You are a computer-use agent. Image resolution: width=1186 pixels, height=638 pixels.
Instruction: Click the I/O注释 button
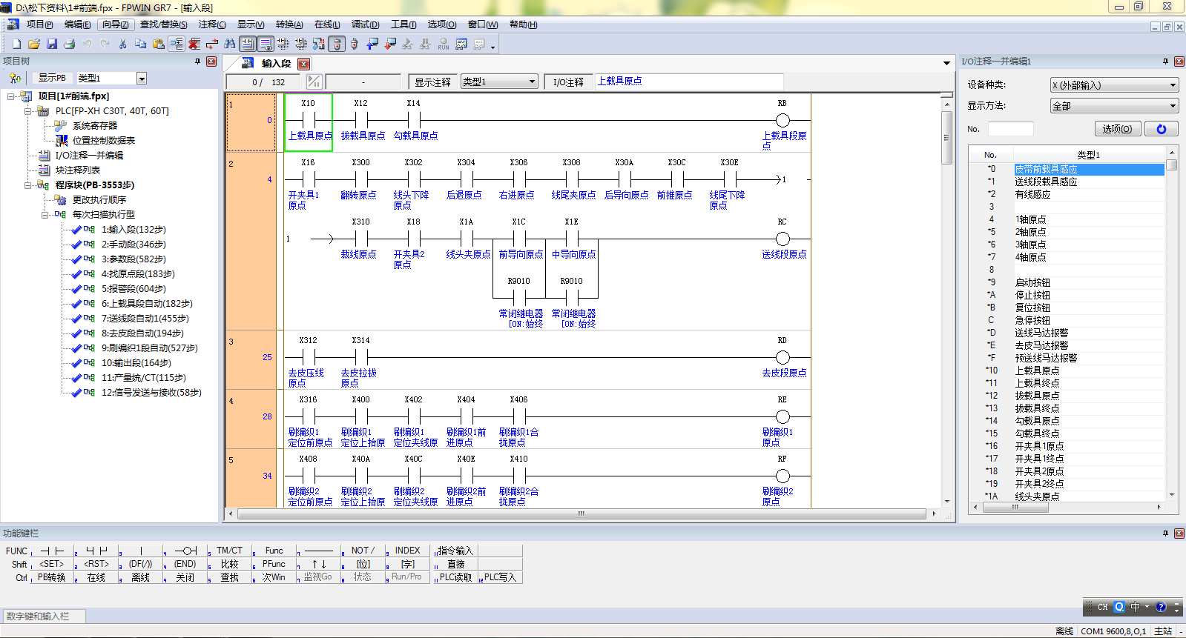click(x=568, y=82)
